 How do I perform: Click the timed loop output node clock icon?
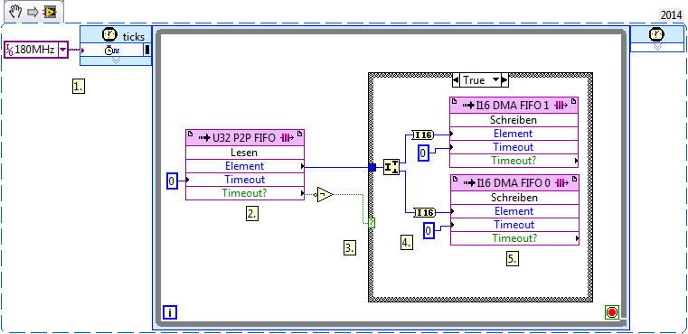657,35
